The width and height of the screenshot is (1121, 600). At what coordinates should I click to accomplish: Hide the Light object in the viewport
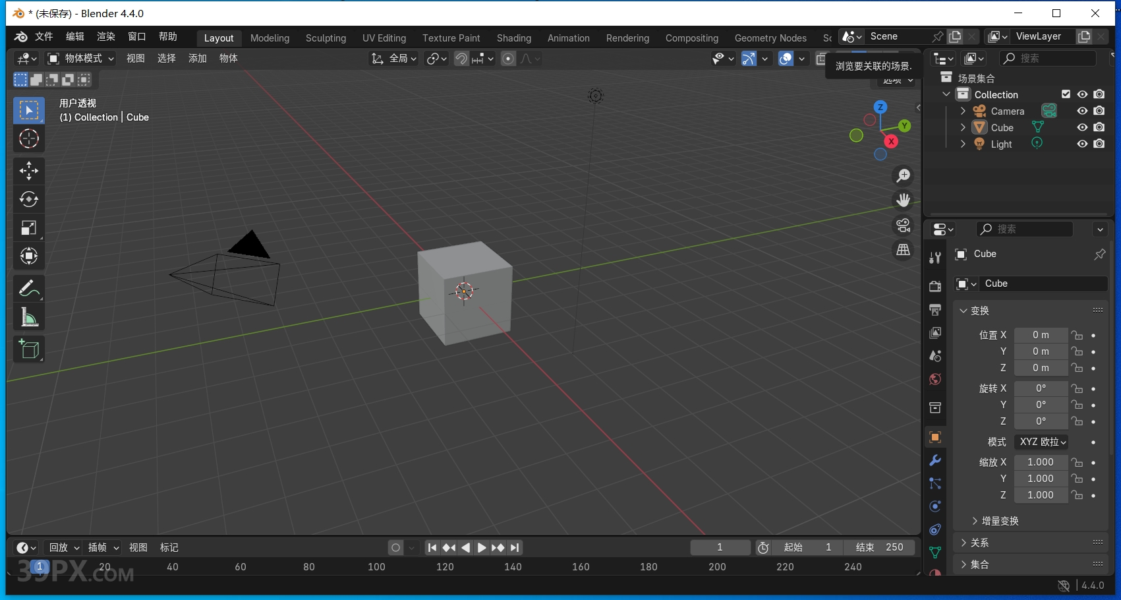pos(1081,144)
